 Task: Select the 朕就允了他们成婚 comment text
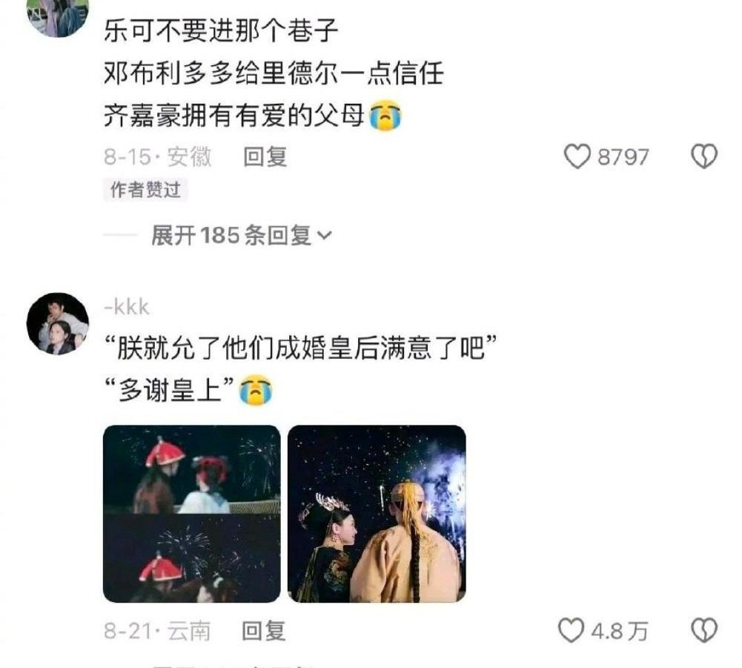(300, 348)
